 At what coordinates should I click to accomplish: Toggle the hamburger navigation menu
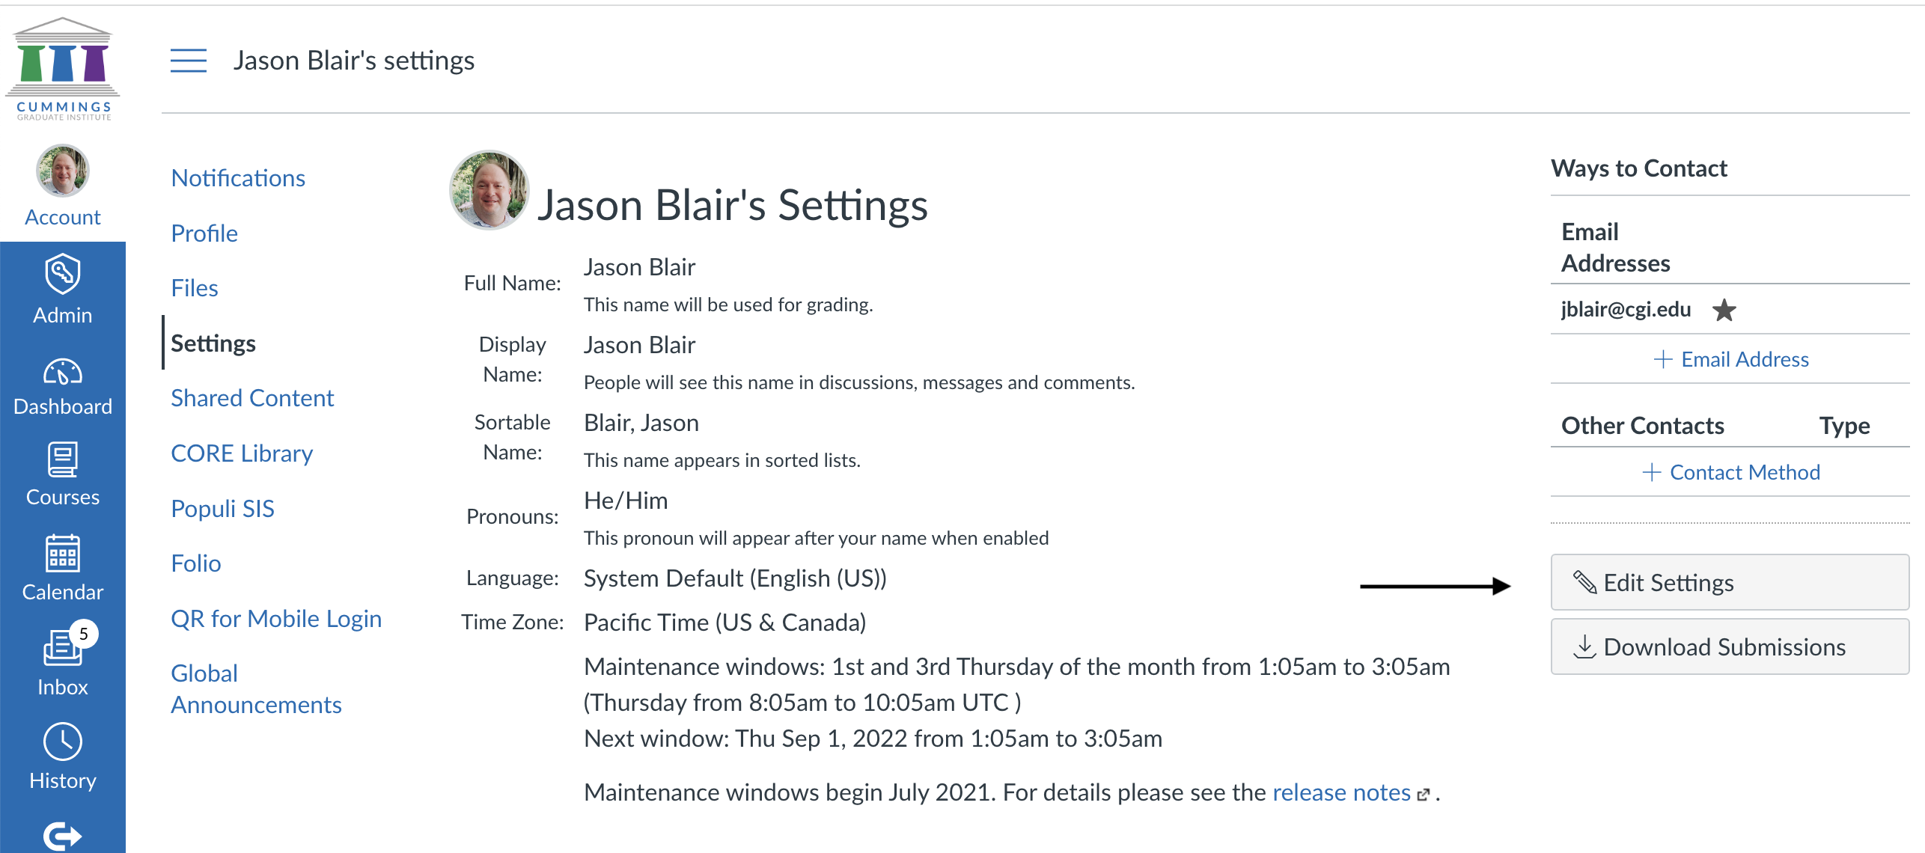pyautogui.click(x=188, y=60)
